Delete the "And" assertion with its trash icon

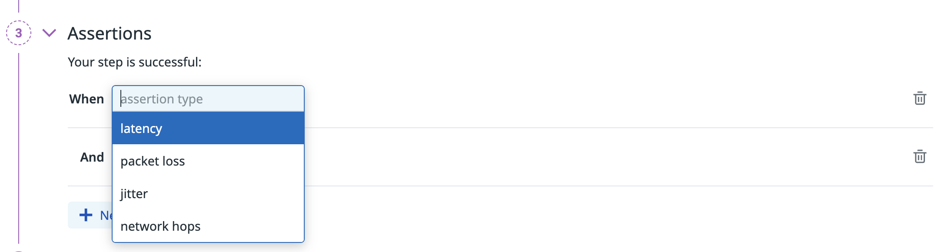[919, 156]
